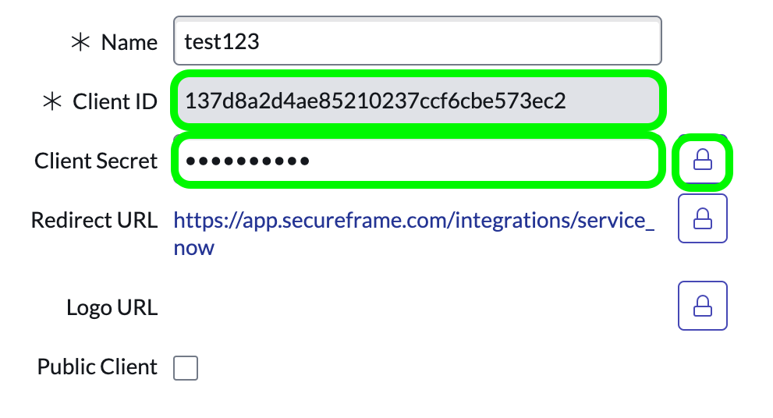Focus the masked Client Secret input
Screen dimensions: 773x418
click(418, 160)
